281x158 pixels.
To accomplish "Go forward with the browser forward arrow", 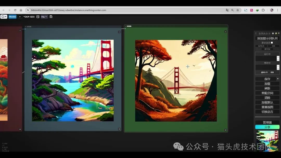I will [x=9, y=10].
